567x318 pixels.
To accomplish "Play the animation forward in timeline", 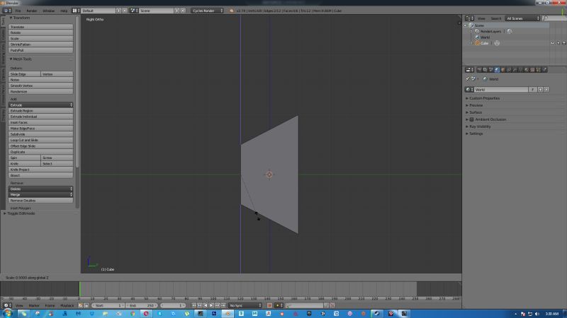I will pyautogui.click(x=211, y=305).
